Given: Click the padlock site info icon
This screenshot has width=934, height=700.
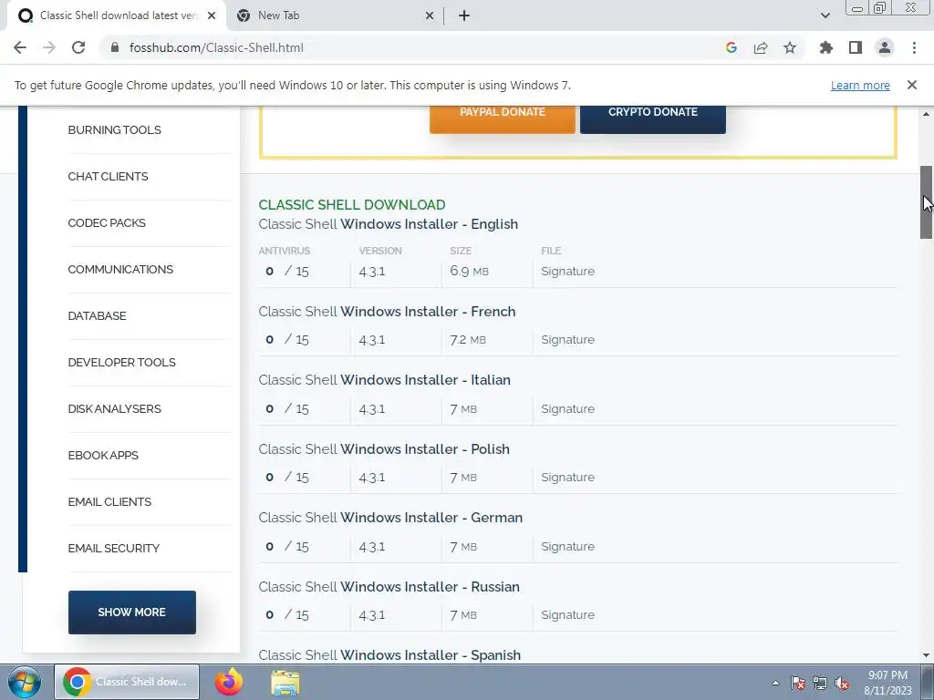Looking at the screenshot, I should pyautogui.click(x=115, y=47).
